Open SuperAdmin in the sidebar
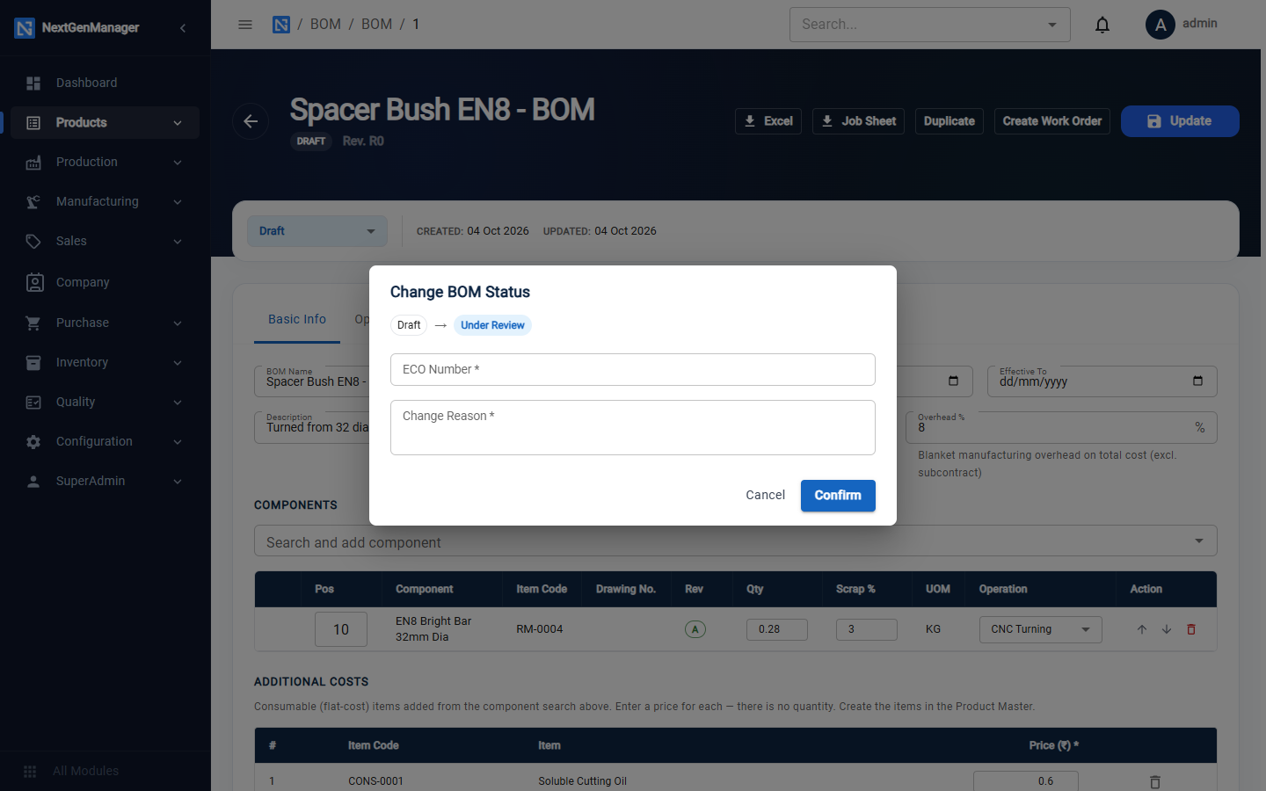Screen dimensions: 1266x791 105,481
